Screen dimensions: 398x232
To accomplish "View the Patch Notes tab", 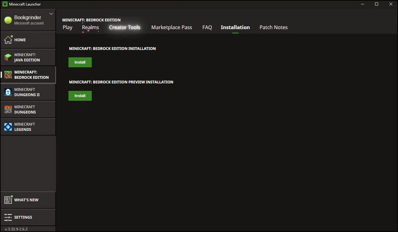I will (x=274, y=27).
